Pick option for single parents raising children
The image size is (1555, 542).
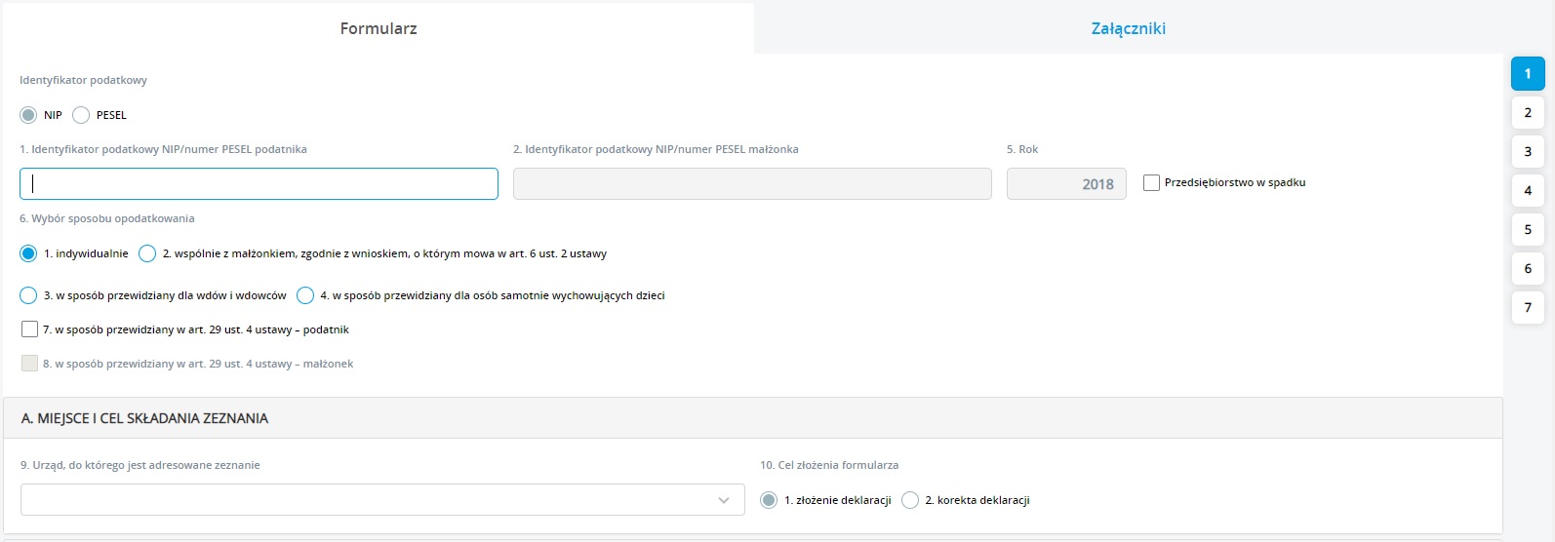point(305,295)
